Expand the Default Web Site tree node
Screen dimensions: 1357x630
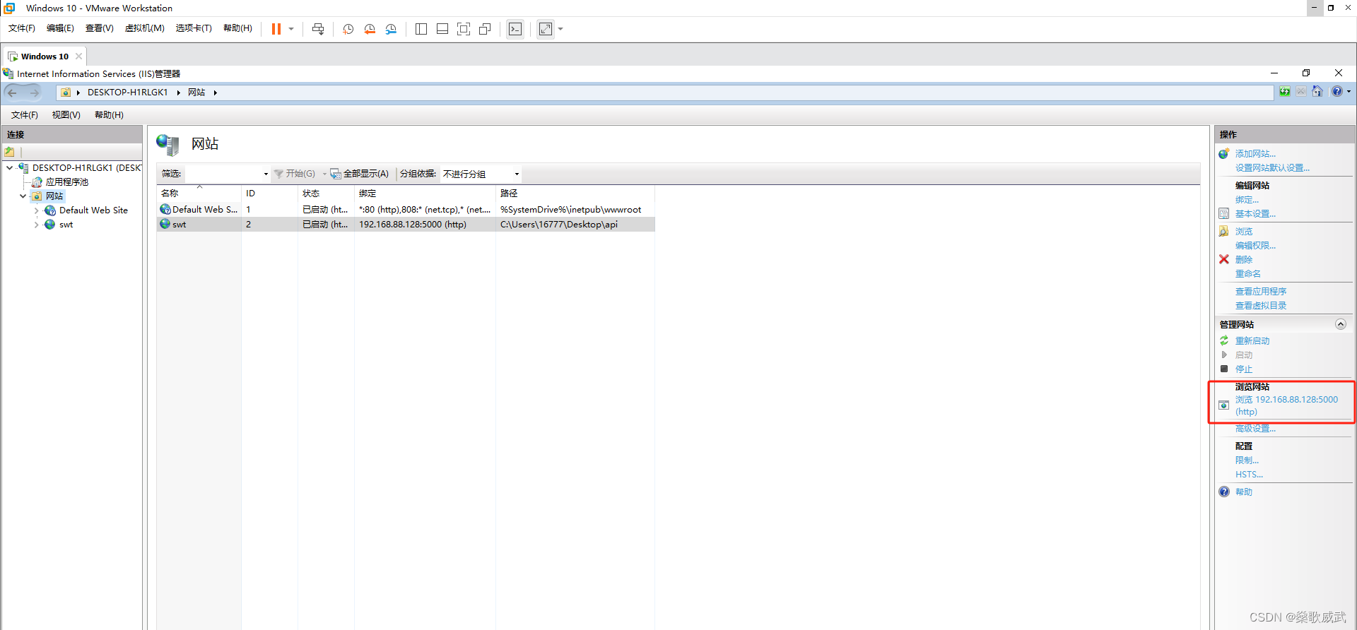pos(36,210)
